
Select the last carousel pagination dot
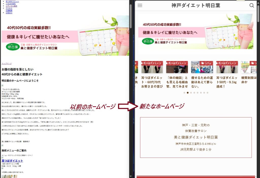tap(207, 93)
